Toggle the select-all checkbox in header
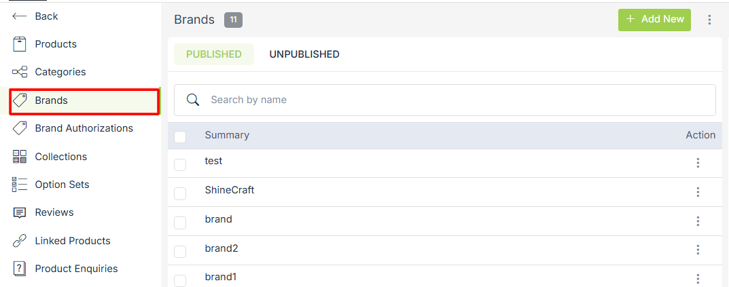The image size is (729, 287). [180, 136]
